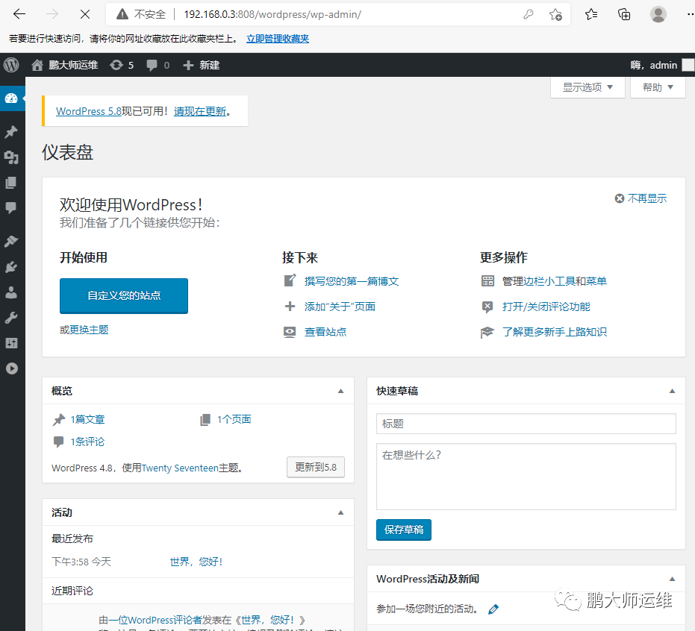Collapse the 概览 panel

341,391
